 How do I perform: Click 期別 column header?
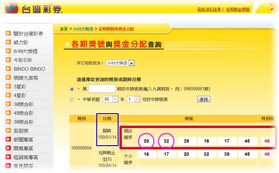[82, 119]
